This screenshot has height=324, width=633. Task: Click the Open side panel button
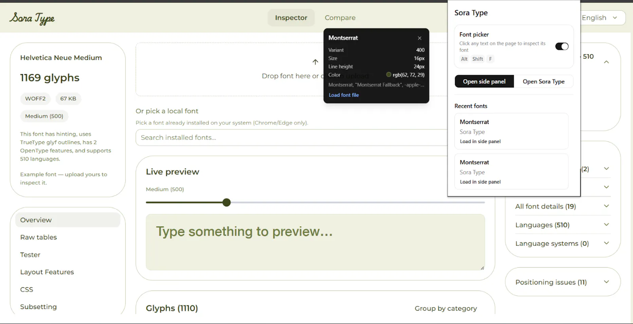484,81
